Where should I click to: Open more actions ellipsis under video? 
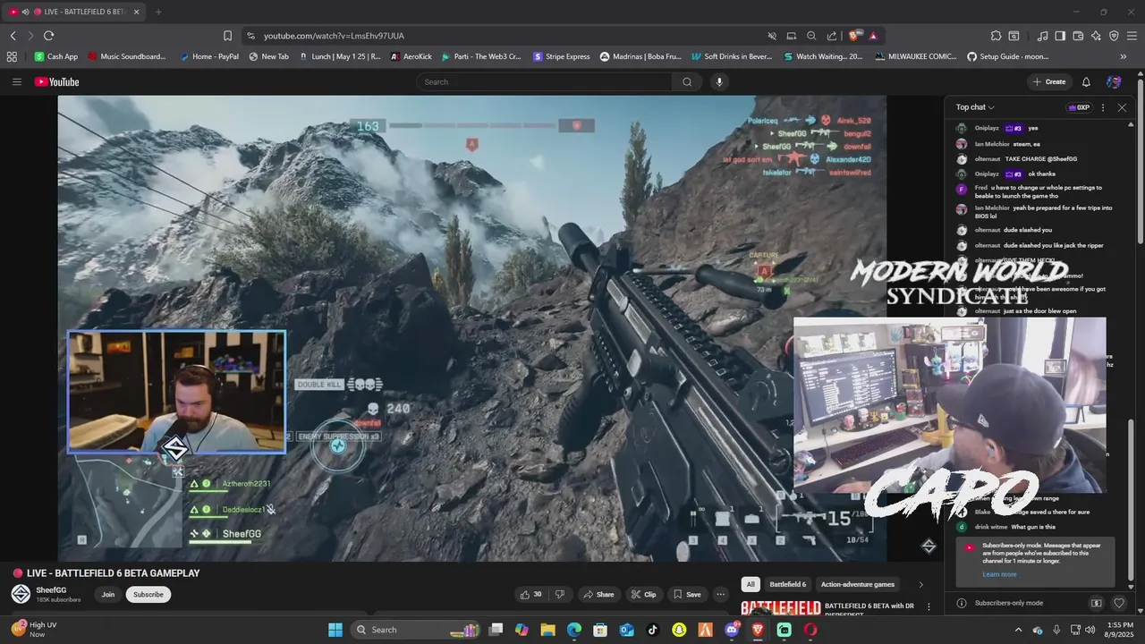click(720, 594)
